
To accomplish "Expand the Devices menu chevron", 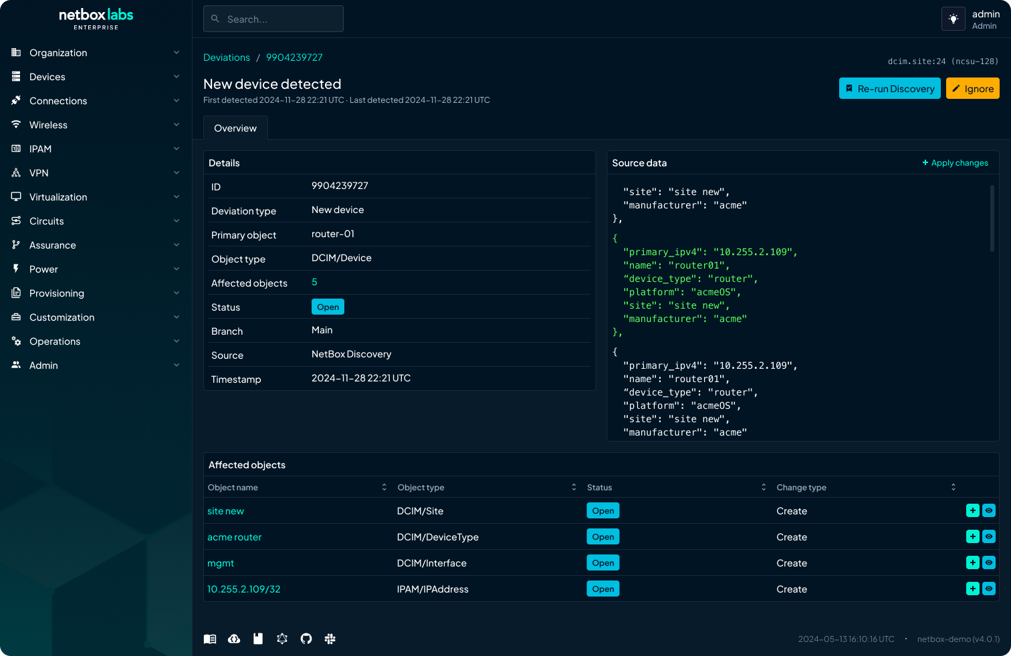I will click(177, 76).
